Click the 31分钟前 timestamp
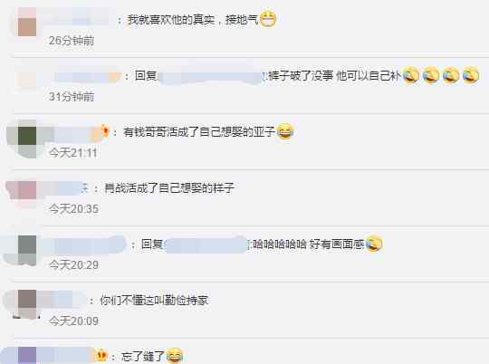 (x=72, y=96)
